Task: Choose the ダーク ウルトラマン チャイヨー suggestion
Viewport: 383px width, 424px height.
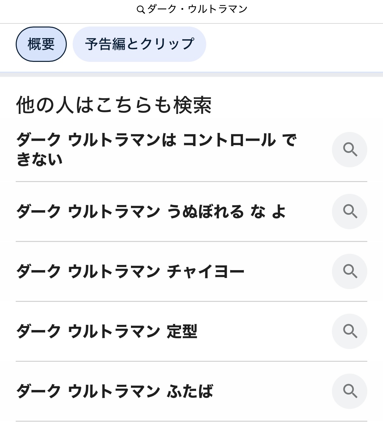Action: 130,272
